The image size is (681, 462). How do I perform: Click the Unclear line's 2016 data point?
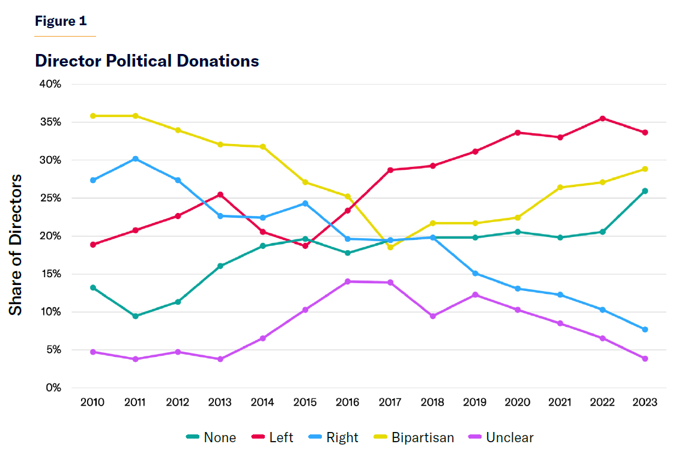(348, 281)
